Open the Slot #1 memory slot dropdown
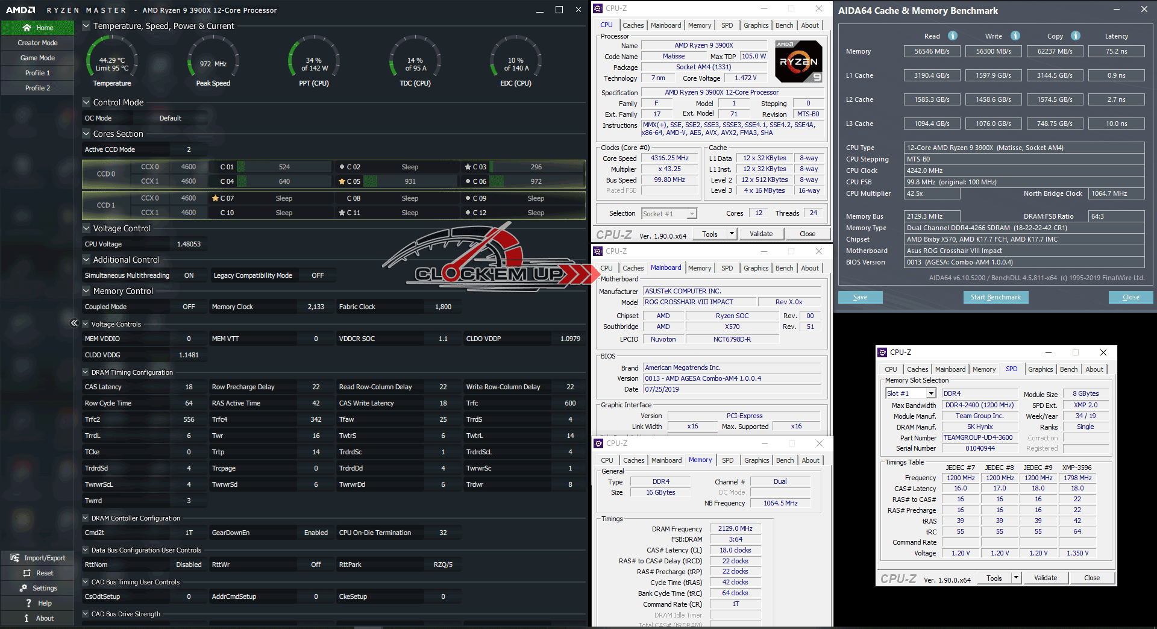The image size is (1157, 629). pos(931,393)
